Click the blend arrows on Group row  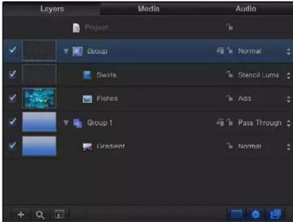289,52
